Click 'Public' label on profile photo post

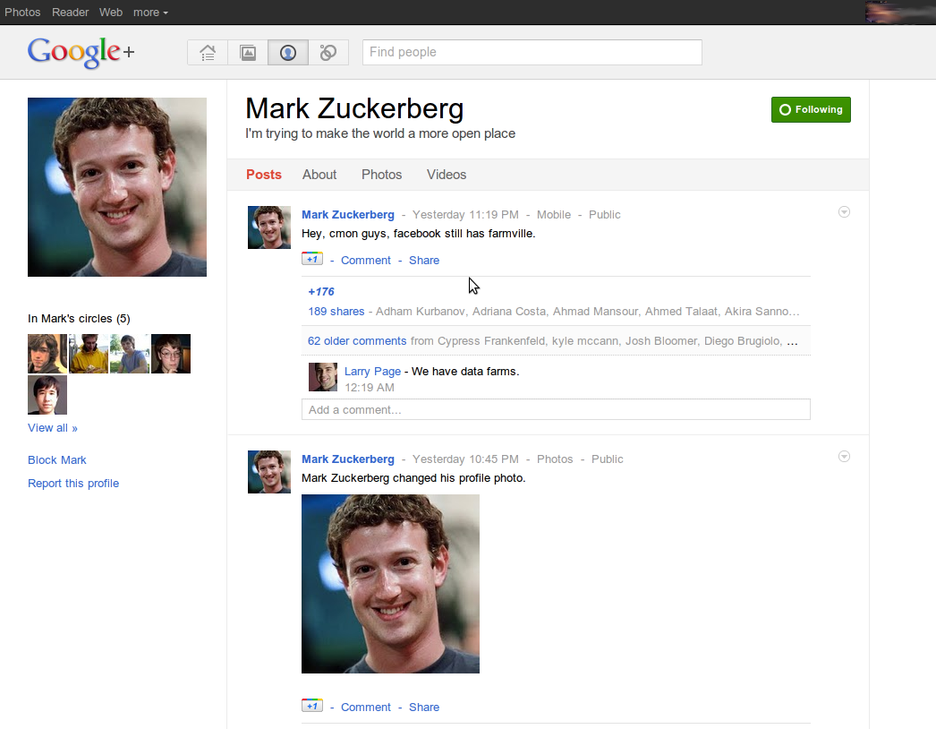[x=607, y=459]
